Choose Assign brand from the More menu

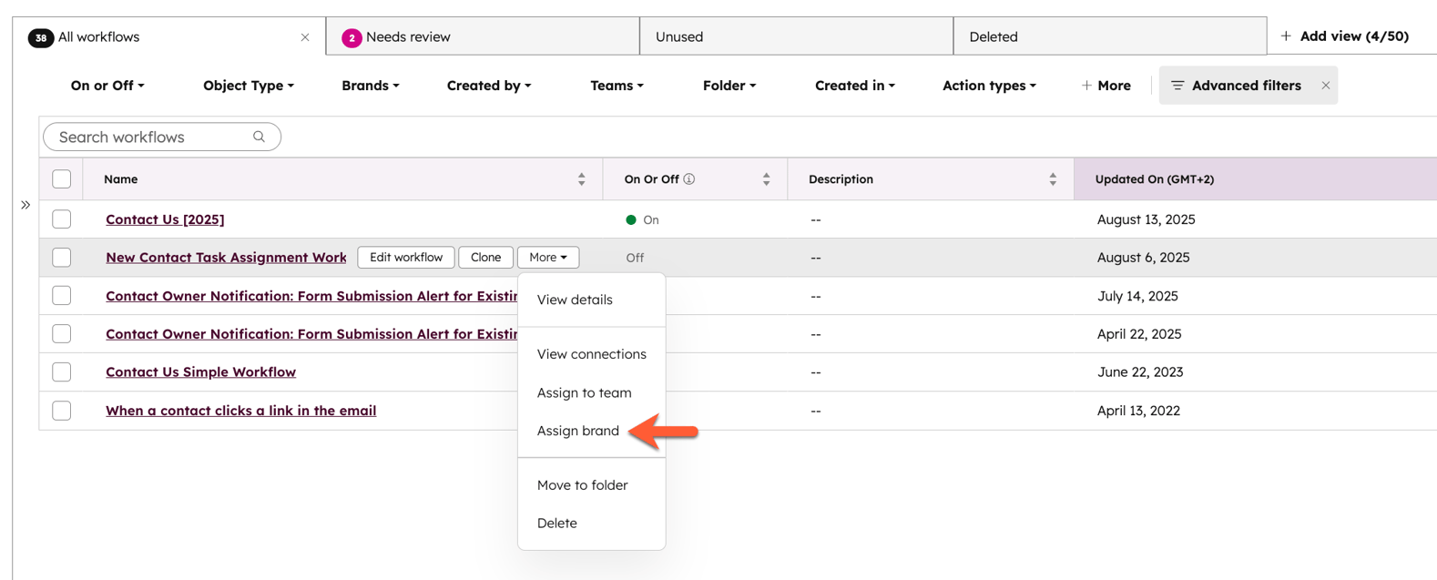pyautogui.click(x=577, y=431)
